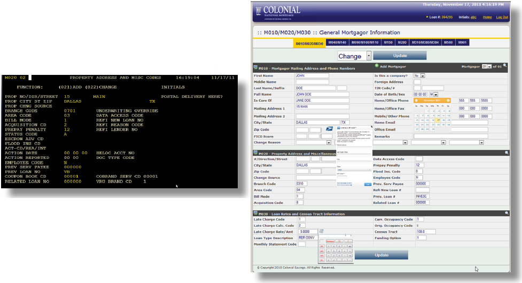Switch to the M901 tab
Image resolution: width=522 pixels, height=283 pixels.
462,42
